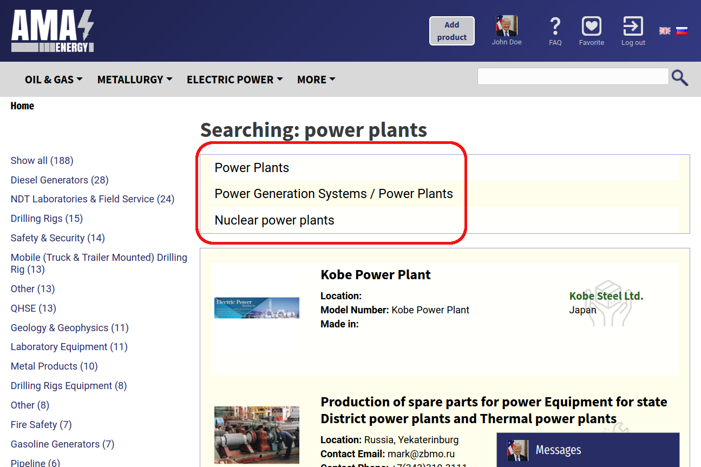
Task: Filter by Metal Products (10)
Action: click(x=54, y=366)
